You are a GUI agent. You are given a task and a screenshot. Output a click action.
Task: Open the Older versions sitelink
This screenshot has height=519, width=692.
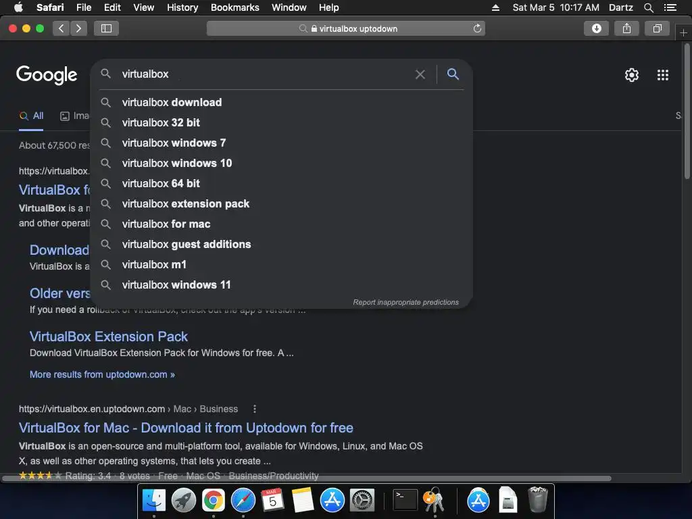click(59, 293)
